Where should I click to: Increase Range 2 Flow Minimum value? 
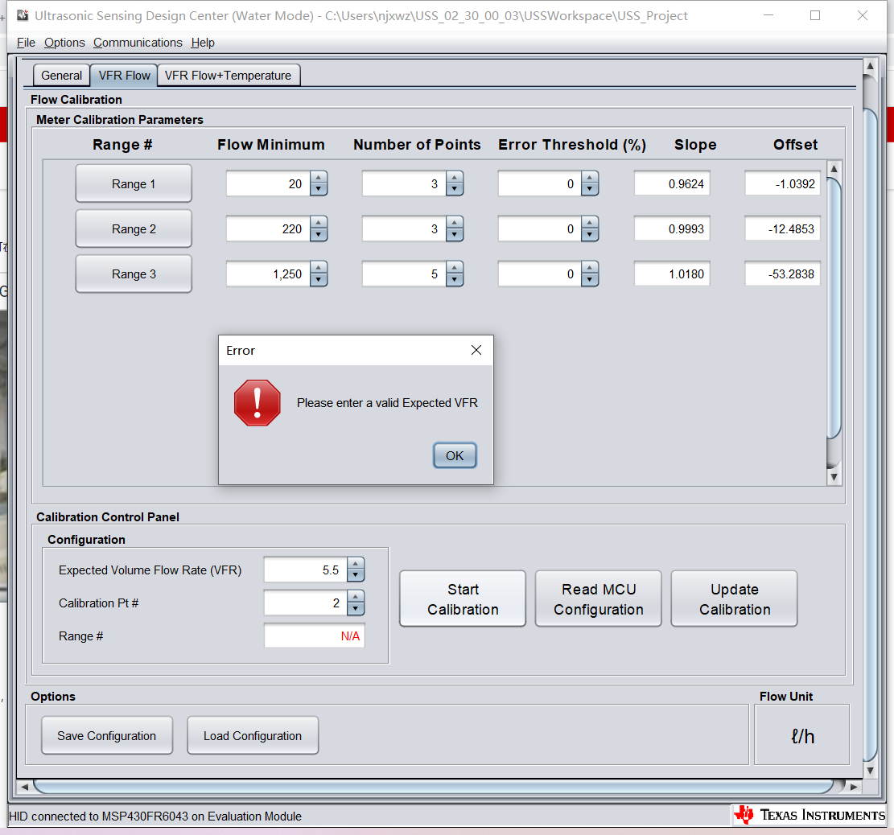pyautogui.click(x=319, y=222)
